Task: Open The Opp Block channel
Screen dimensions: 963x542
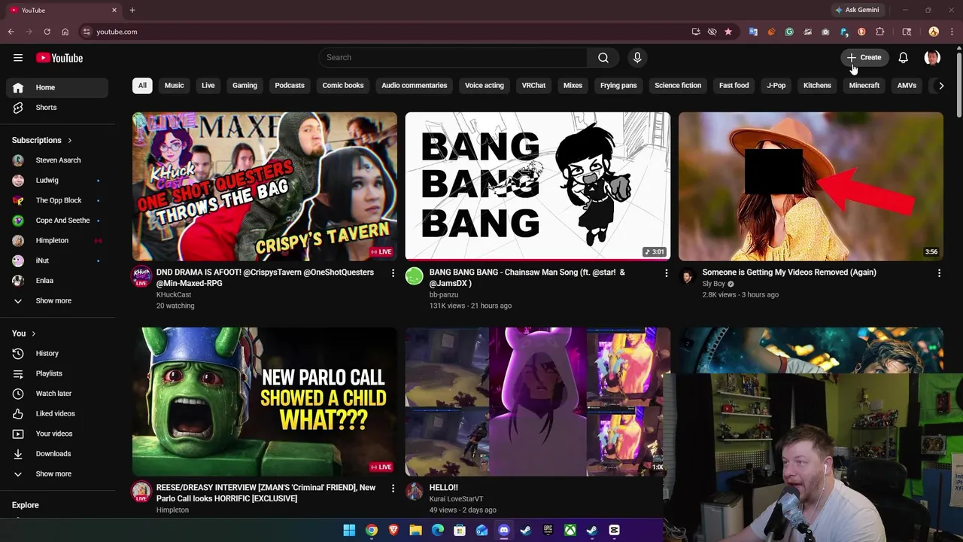Action: [57, 200]
